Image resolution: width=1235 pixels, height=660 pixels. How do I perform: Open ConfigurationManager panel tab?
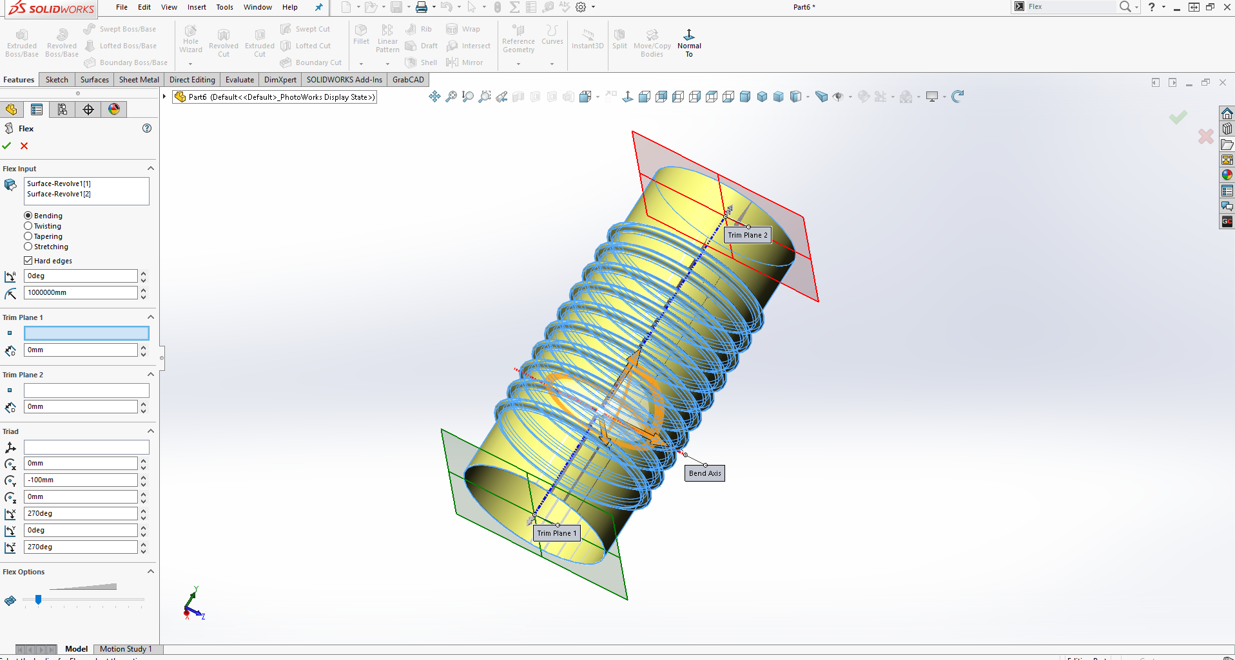[63, 109]
